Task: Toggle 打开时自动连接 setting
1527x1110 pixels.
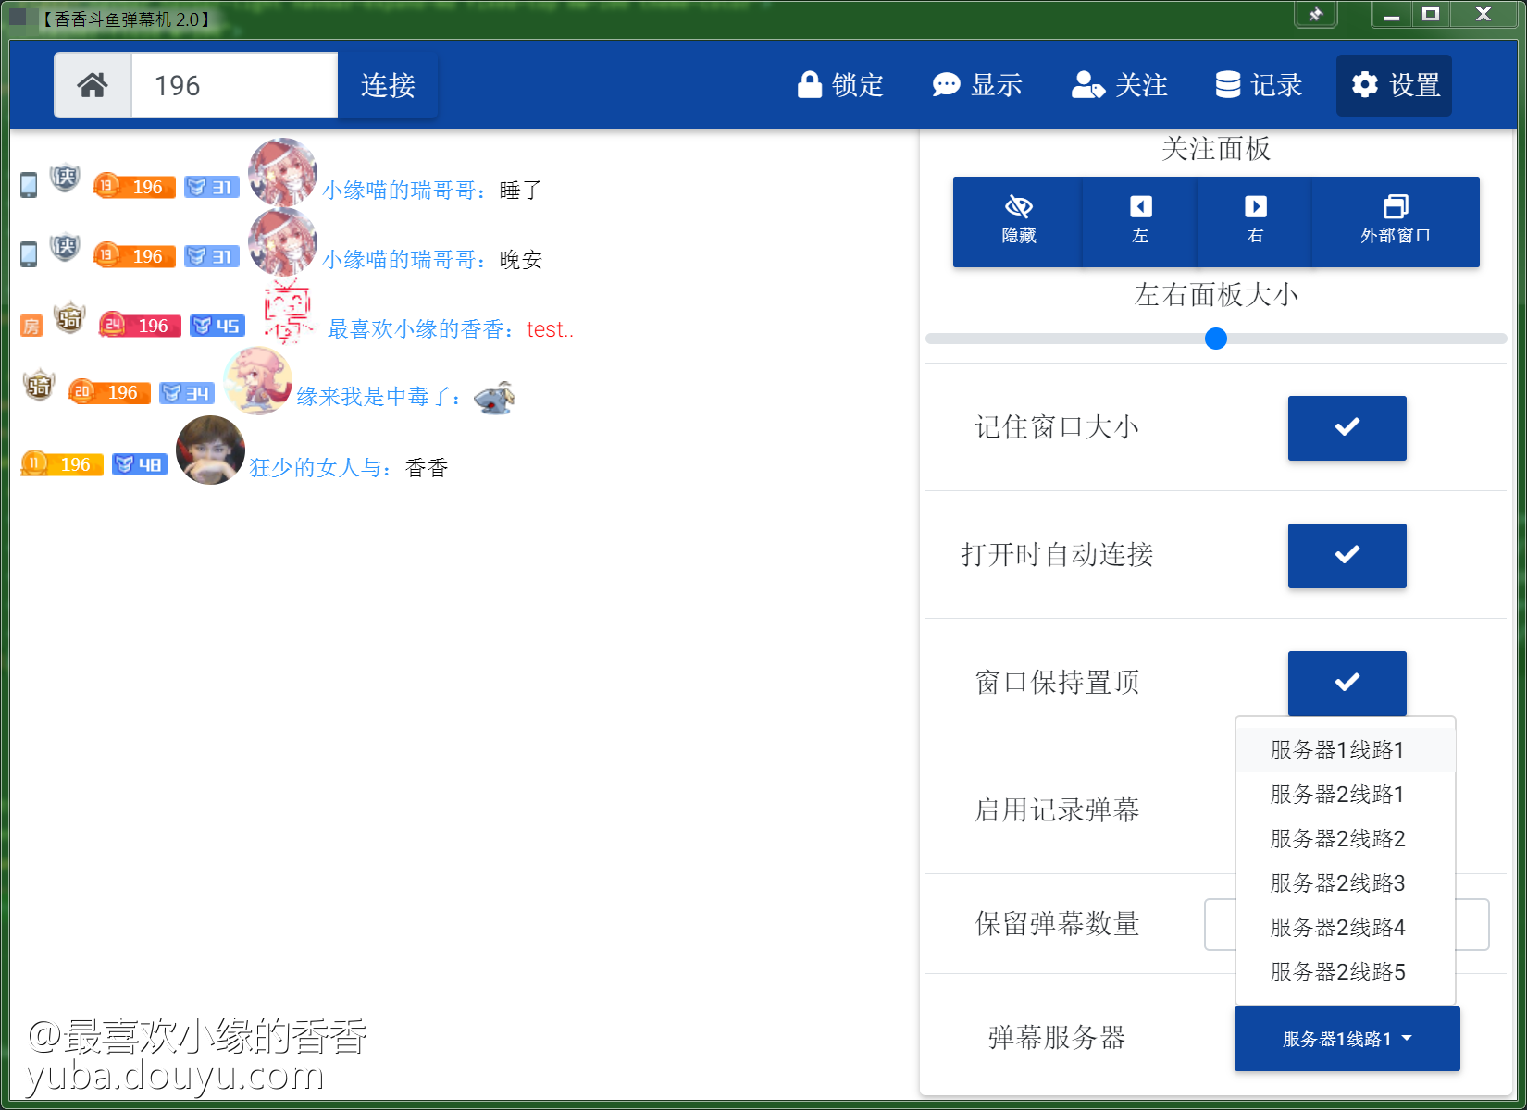Action: pyautogui.click(x=1347, y=555)
